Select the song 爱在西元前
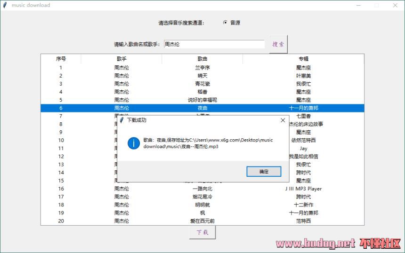 tap(202, 221)
